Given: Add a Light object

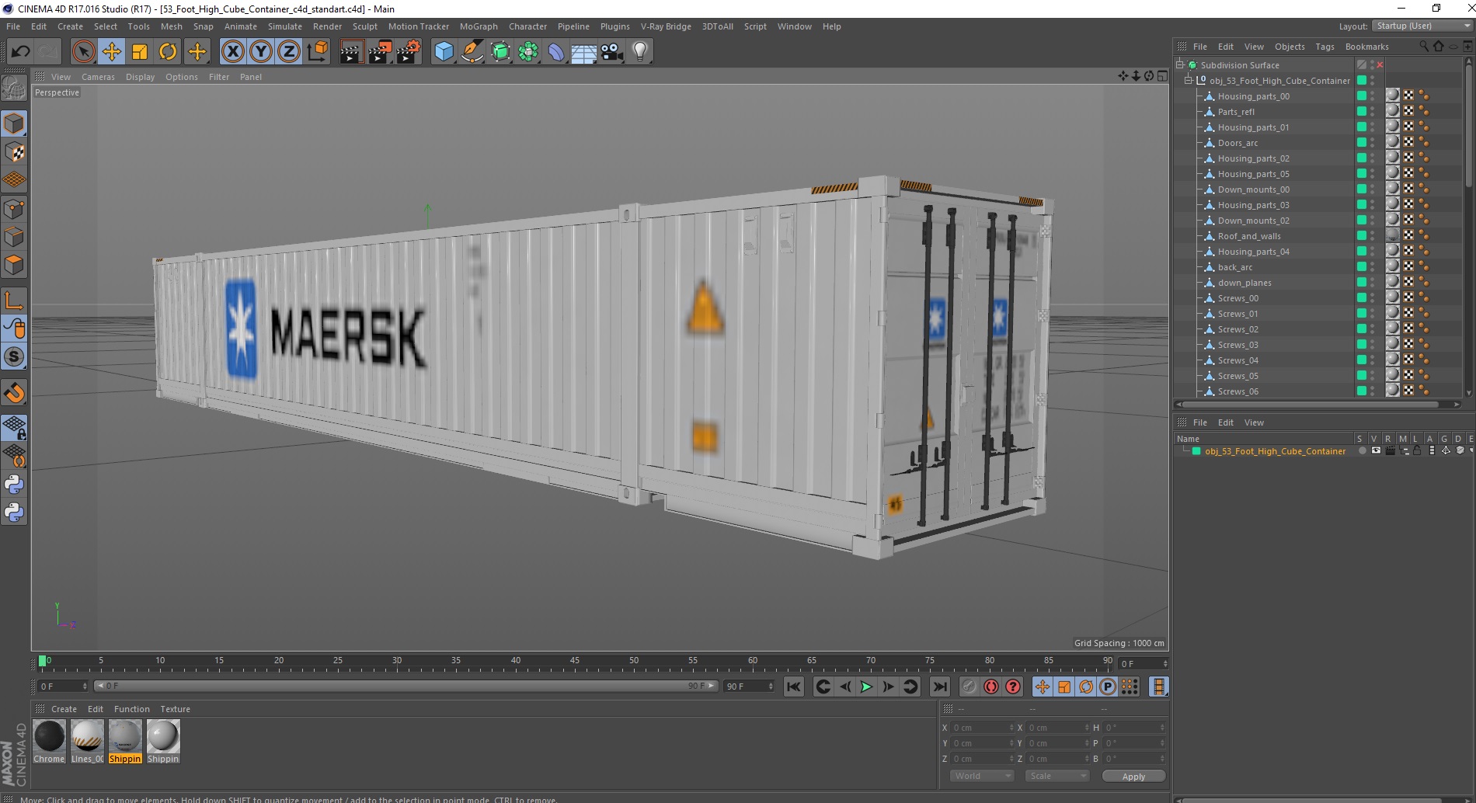Looking at the screenshot, I should click(640, 52).
